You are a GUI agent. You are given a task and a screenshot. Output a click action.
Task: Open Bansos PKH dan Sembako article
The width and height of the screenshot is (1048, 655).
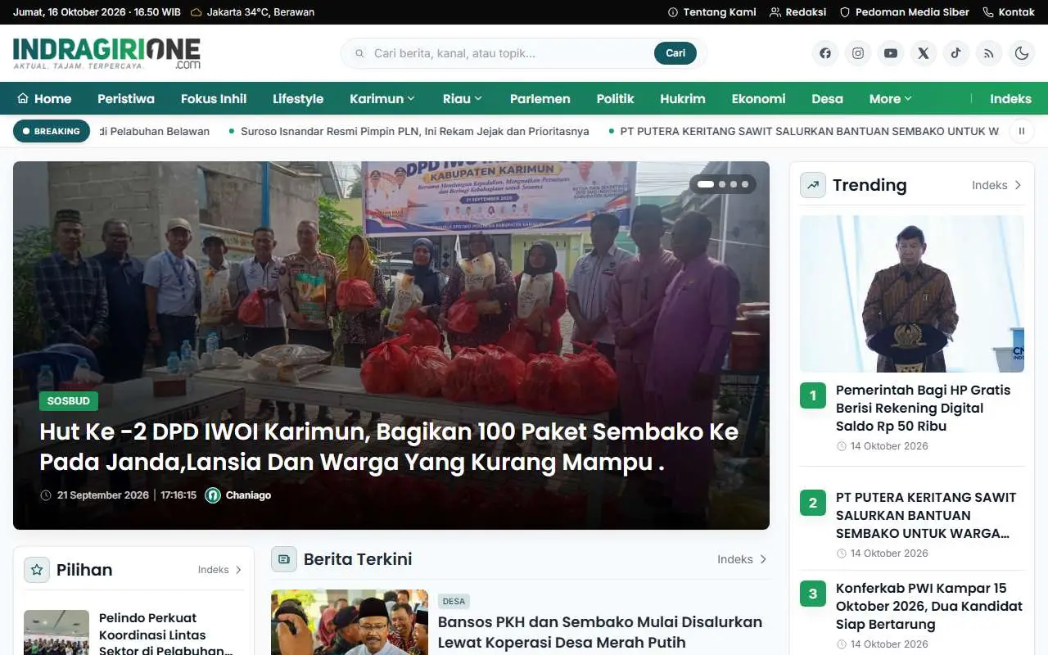[x=600, y=632]
